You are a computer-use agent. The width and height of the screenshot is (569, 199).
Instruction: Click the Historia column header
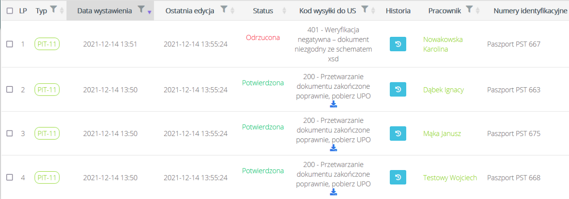(x=398, y=11)
